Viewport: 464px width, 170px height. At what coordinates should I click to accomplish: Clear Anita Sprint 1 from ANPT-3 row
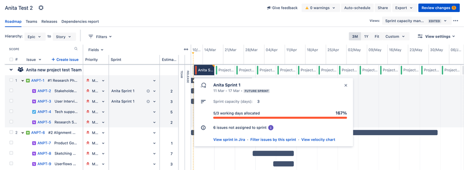click(148, 101)
